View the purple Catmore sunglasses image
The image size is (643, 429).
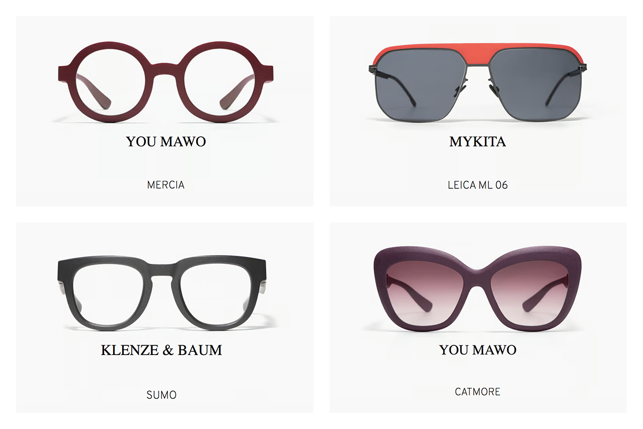pyautogui.click(x=477, y=289)
